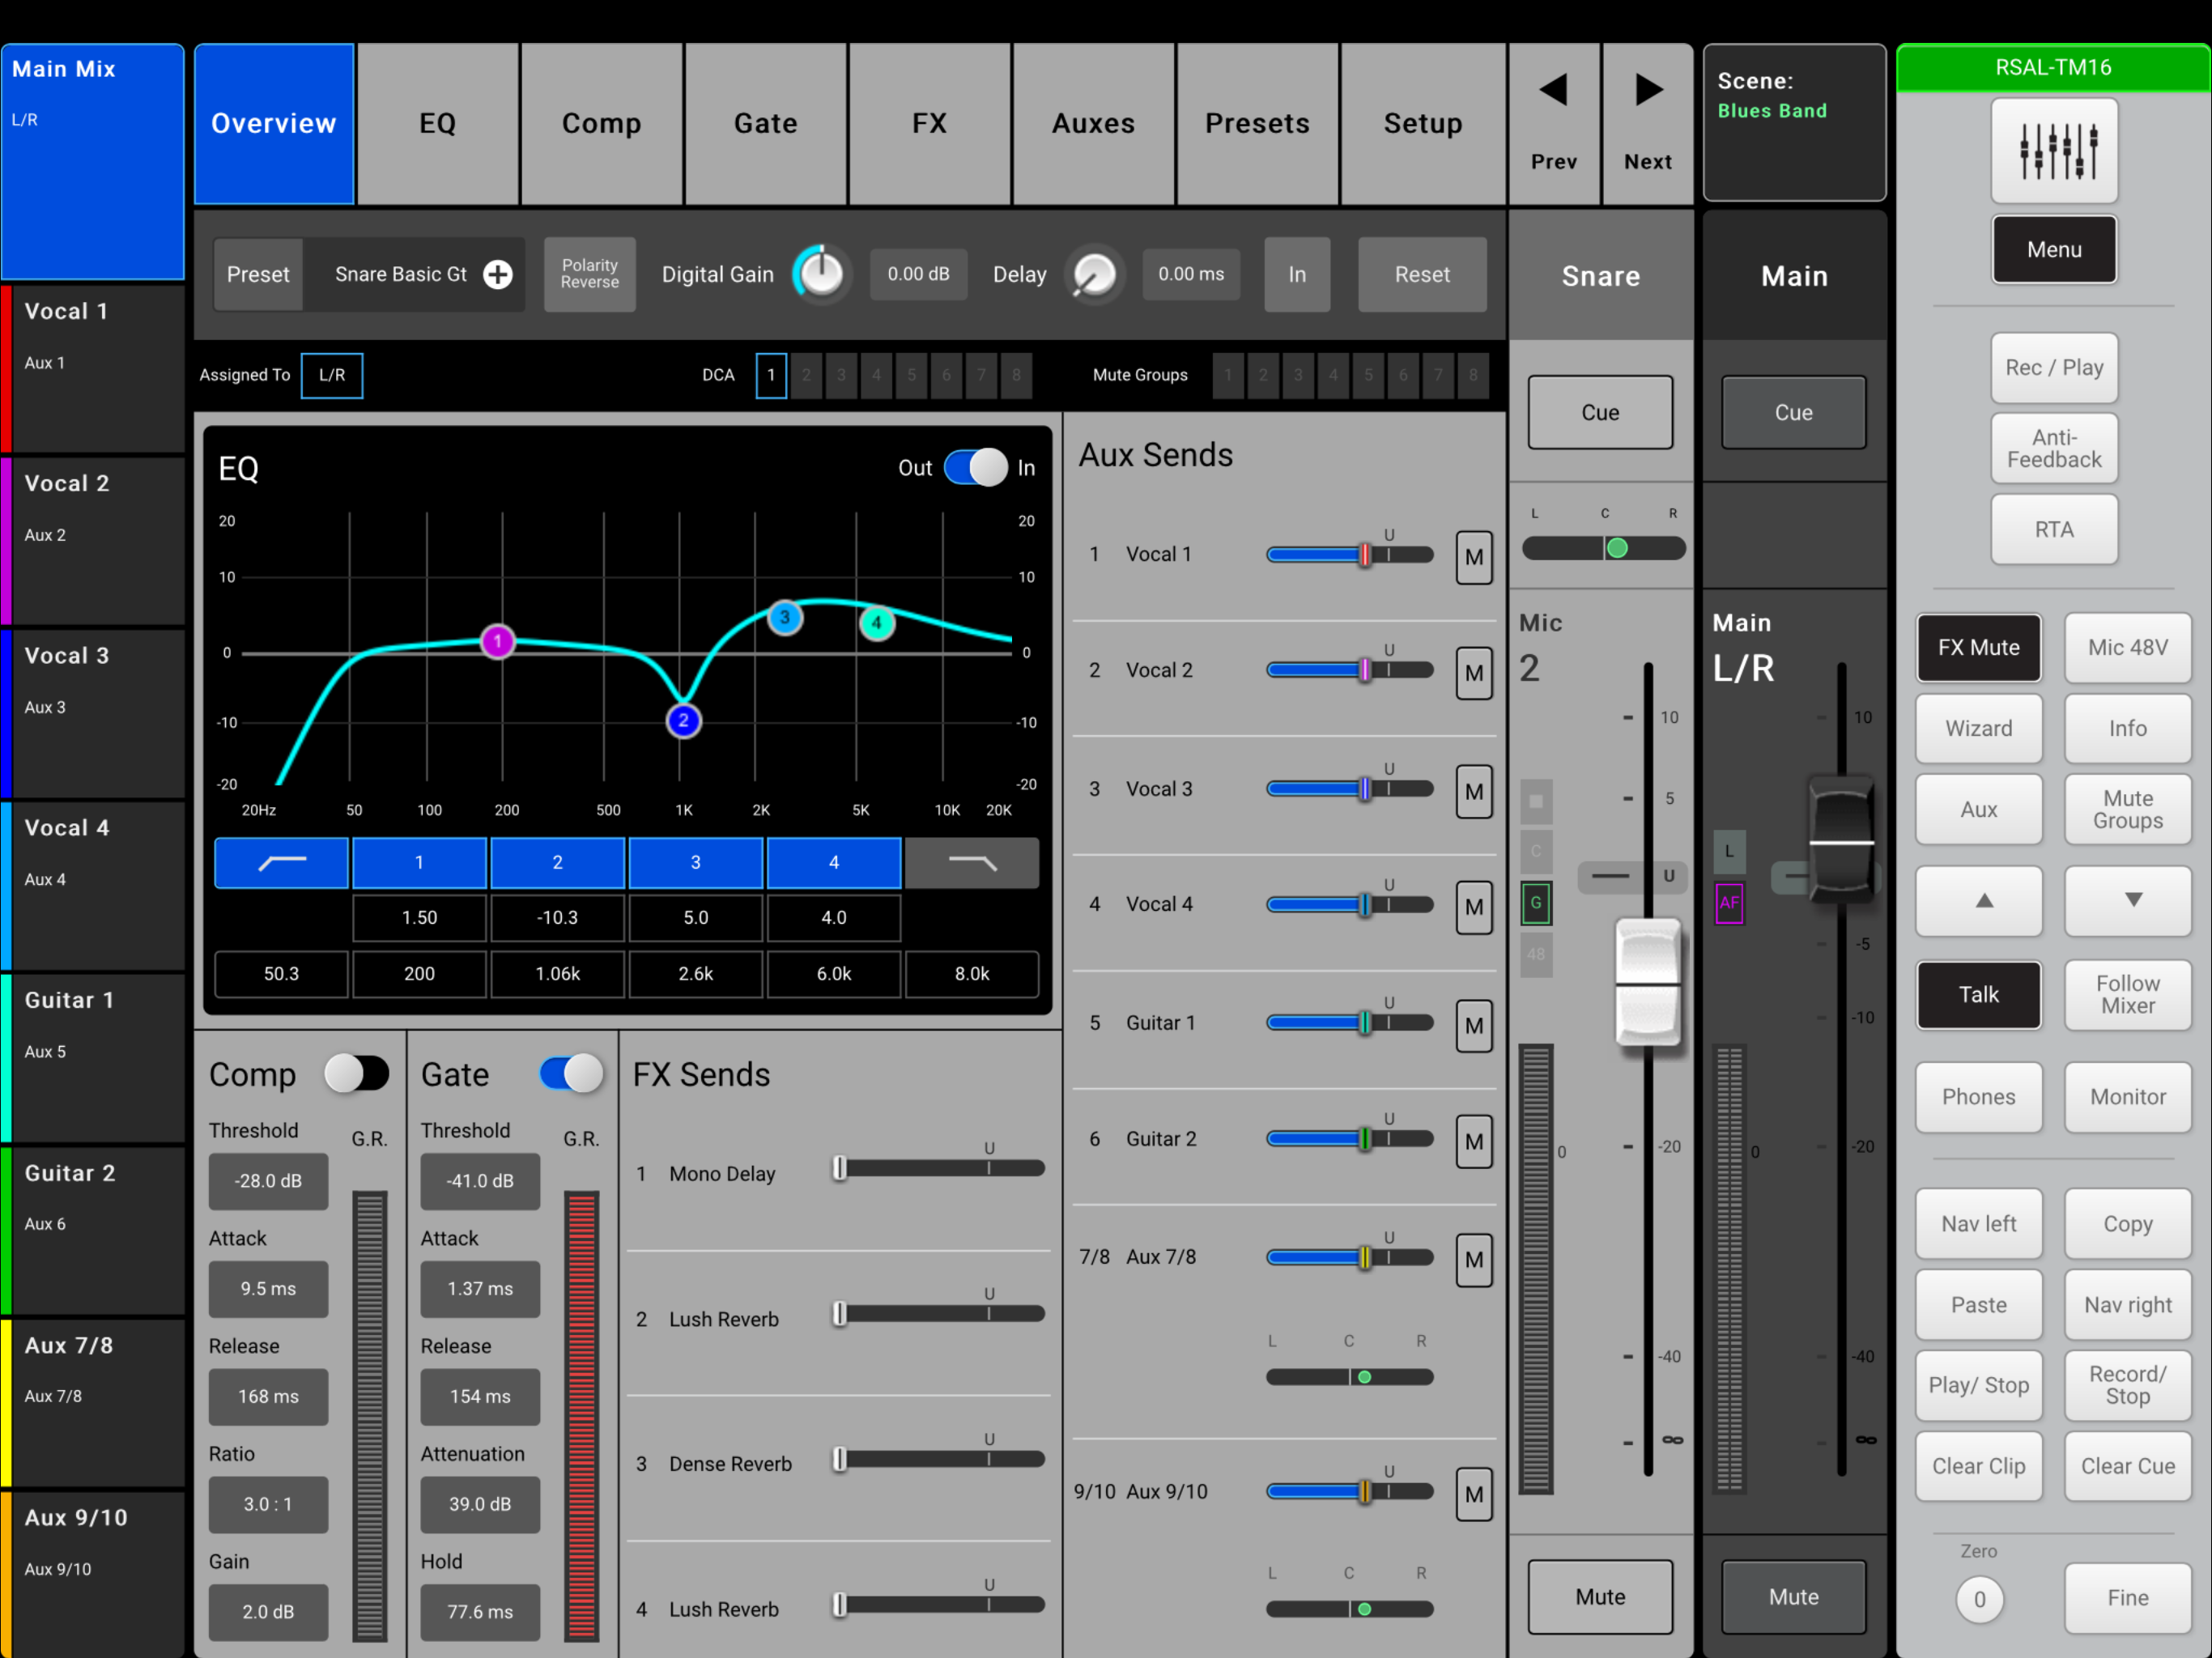Screen dimensions: 2212x1658
Task: Mute the Vocal 1 aux send
Action: 1473,557
